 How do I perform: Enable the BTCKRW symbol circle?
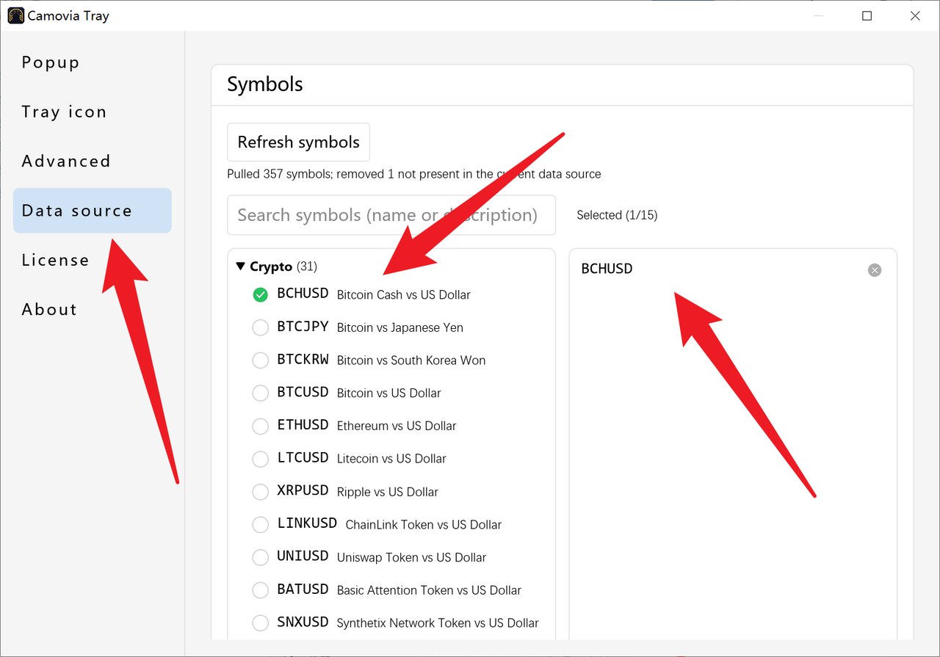[260, 360]
